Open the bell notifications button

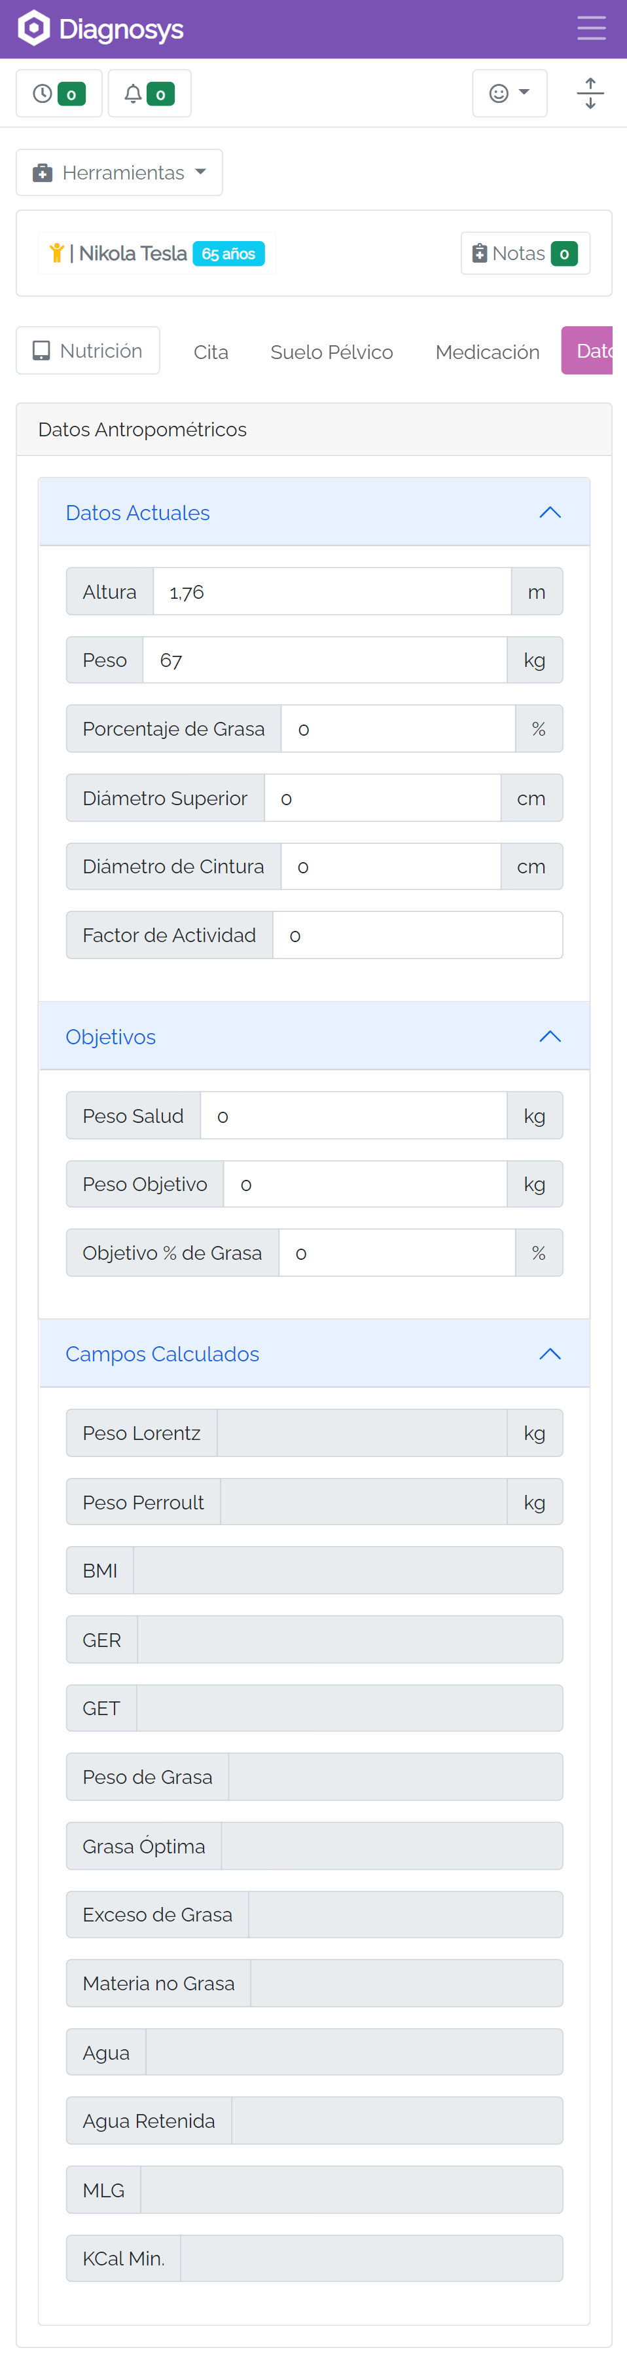(x=149, y=94)
